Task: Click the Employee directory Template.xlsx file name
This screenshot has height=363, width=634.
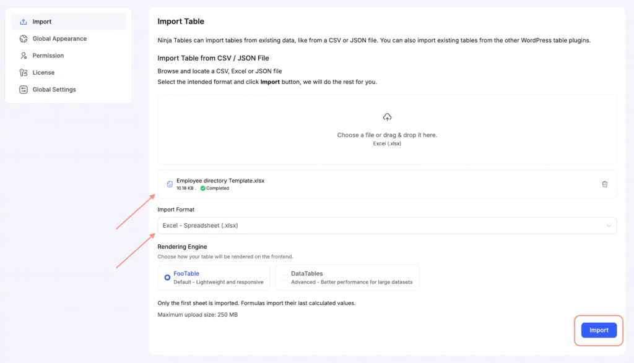Action: (220, 181)
